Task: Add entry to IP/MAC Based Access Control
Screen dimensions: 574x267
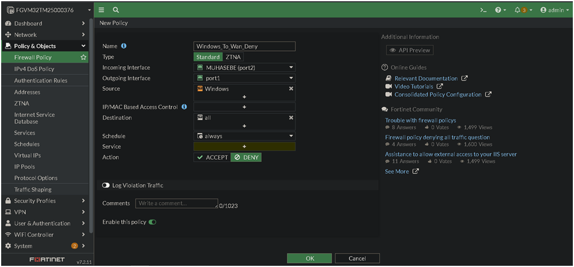Action: 244,107
